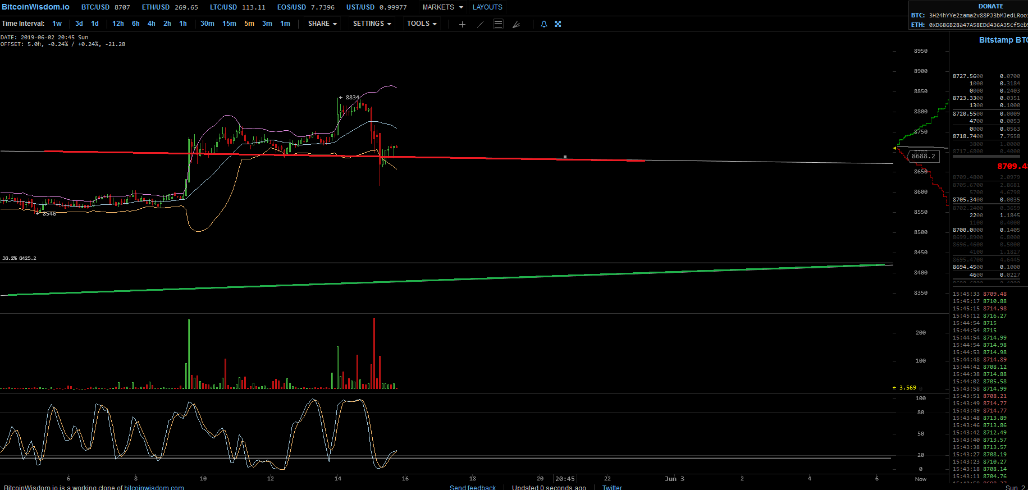Click the 8688.2 price marker tag
1028x490 pixels.
(x=924, y=156)
